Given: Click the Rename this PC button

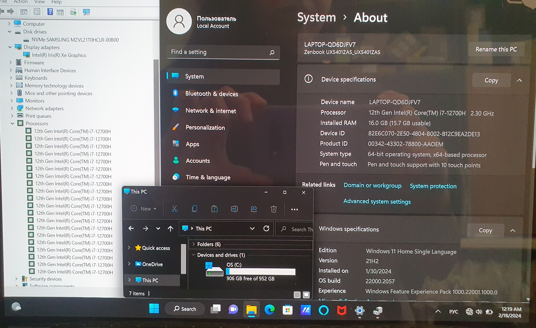Looking at the screenshot, I should coord(496,49).
